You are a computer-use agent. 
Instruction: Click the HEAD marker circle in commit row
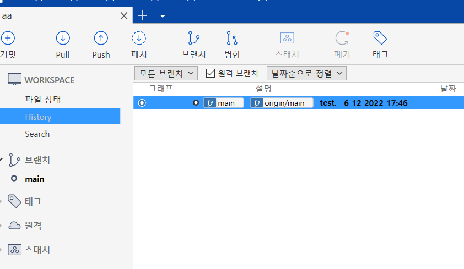pos(196,103)
